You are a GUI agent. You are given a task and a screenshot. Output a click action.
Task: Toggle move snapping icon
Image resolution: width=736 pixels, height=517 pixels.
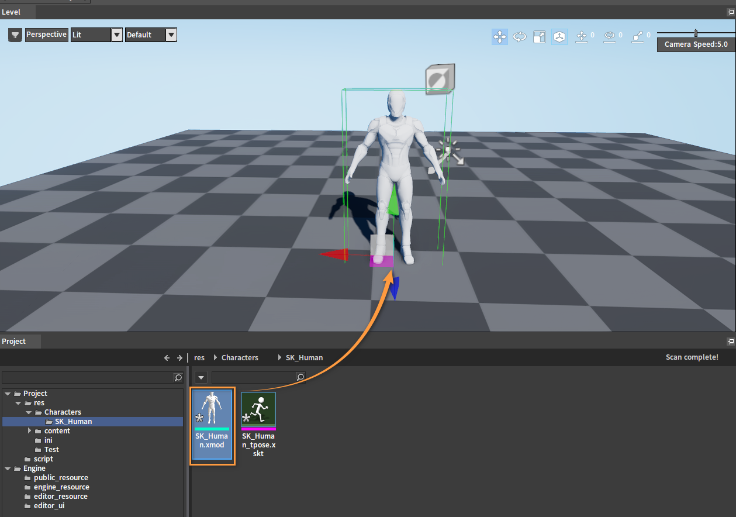[582, 37]
